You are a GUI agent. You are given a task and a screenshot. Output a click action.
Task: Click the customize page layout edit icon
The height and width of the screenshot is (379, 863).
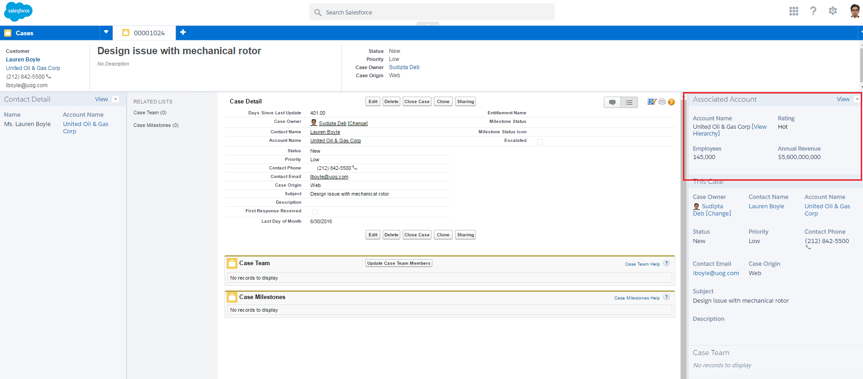coord(652,102)
